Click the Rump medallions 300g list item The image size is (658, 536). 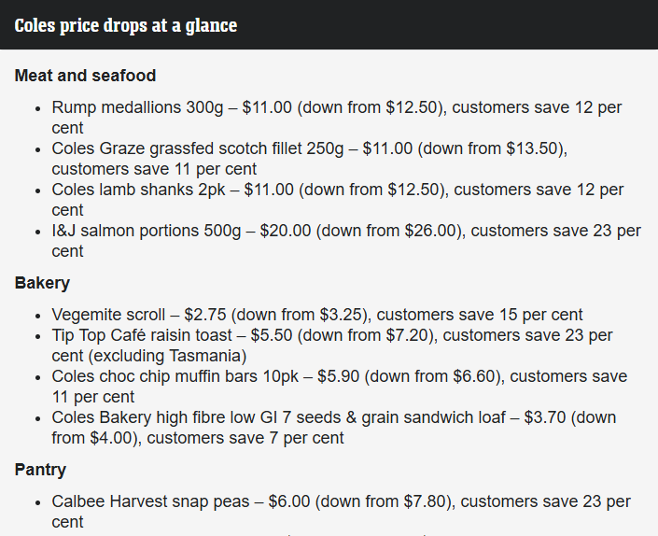pyautogui.click(x=337, y=118)
